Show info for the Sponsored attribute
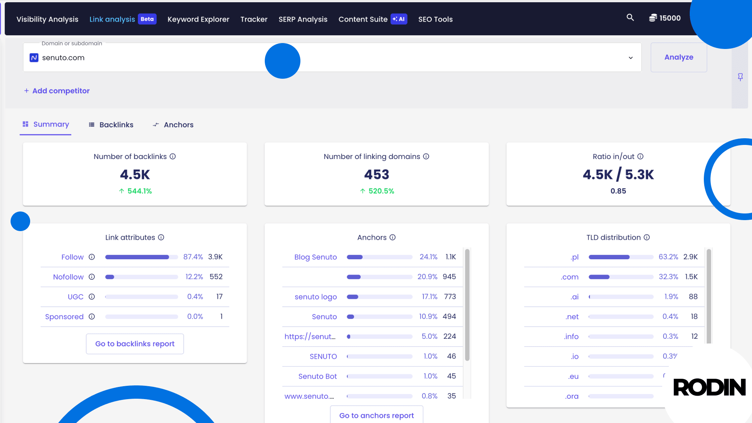 (x=92, y=316)
